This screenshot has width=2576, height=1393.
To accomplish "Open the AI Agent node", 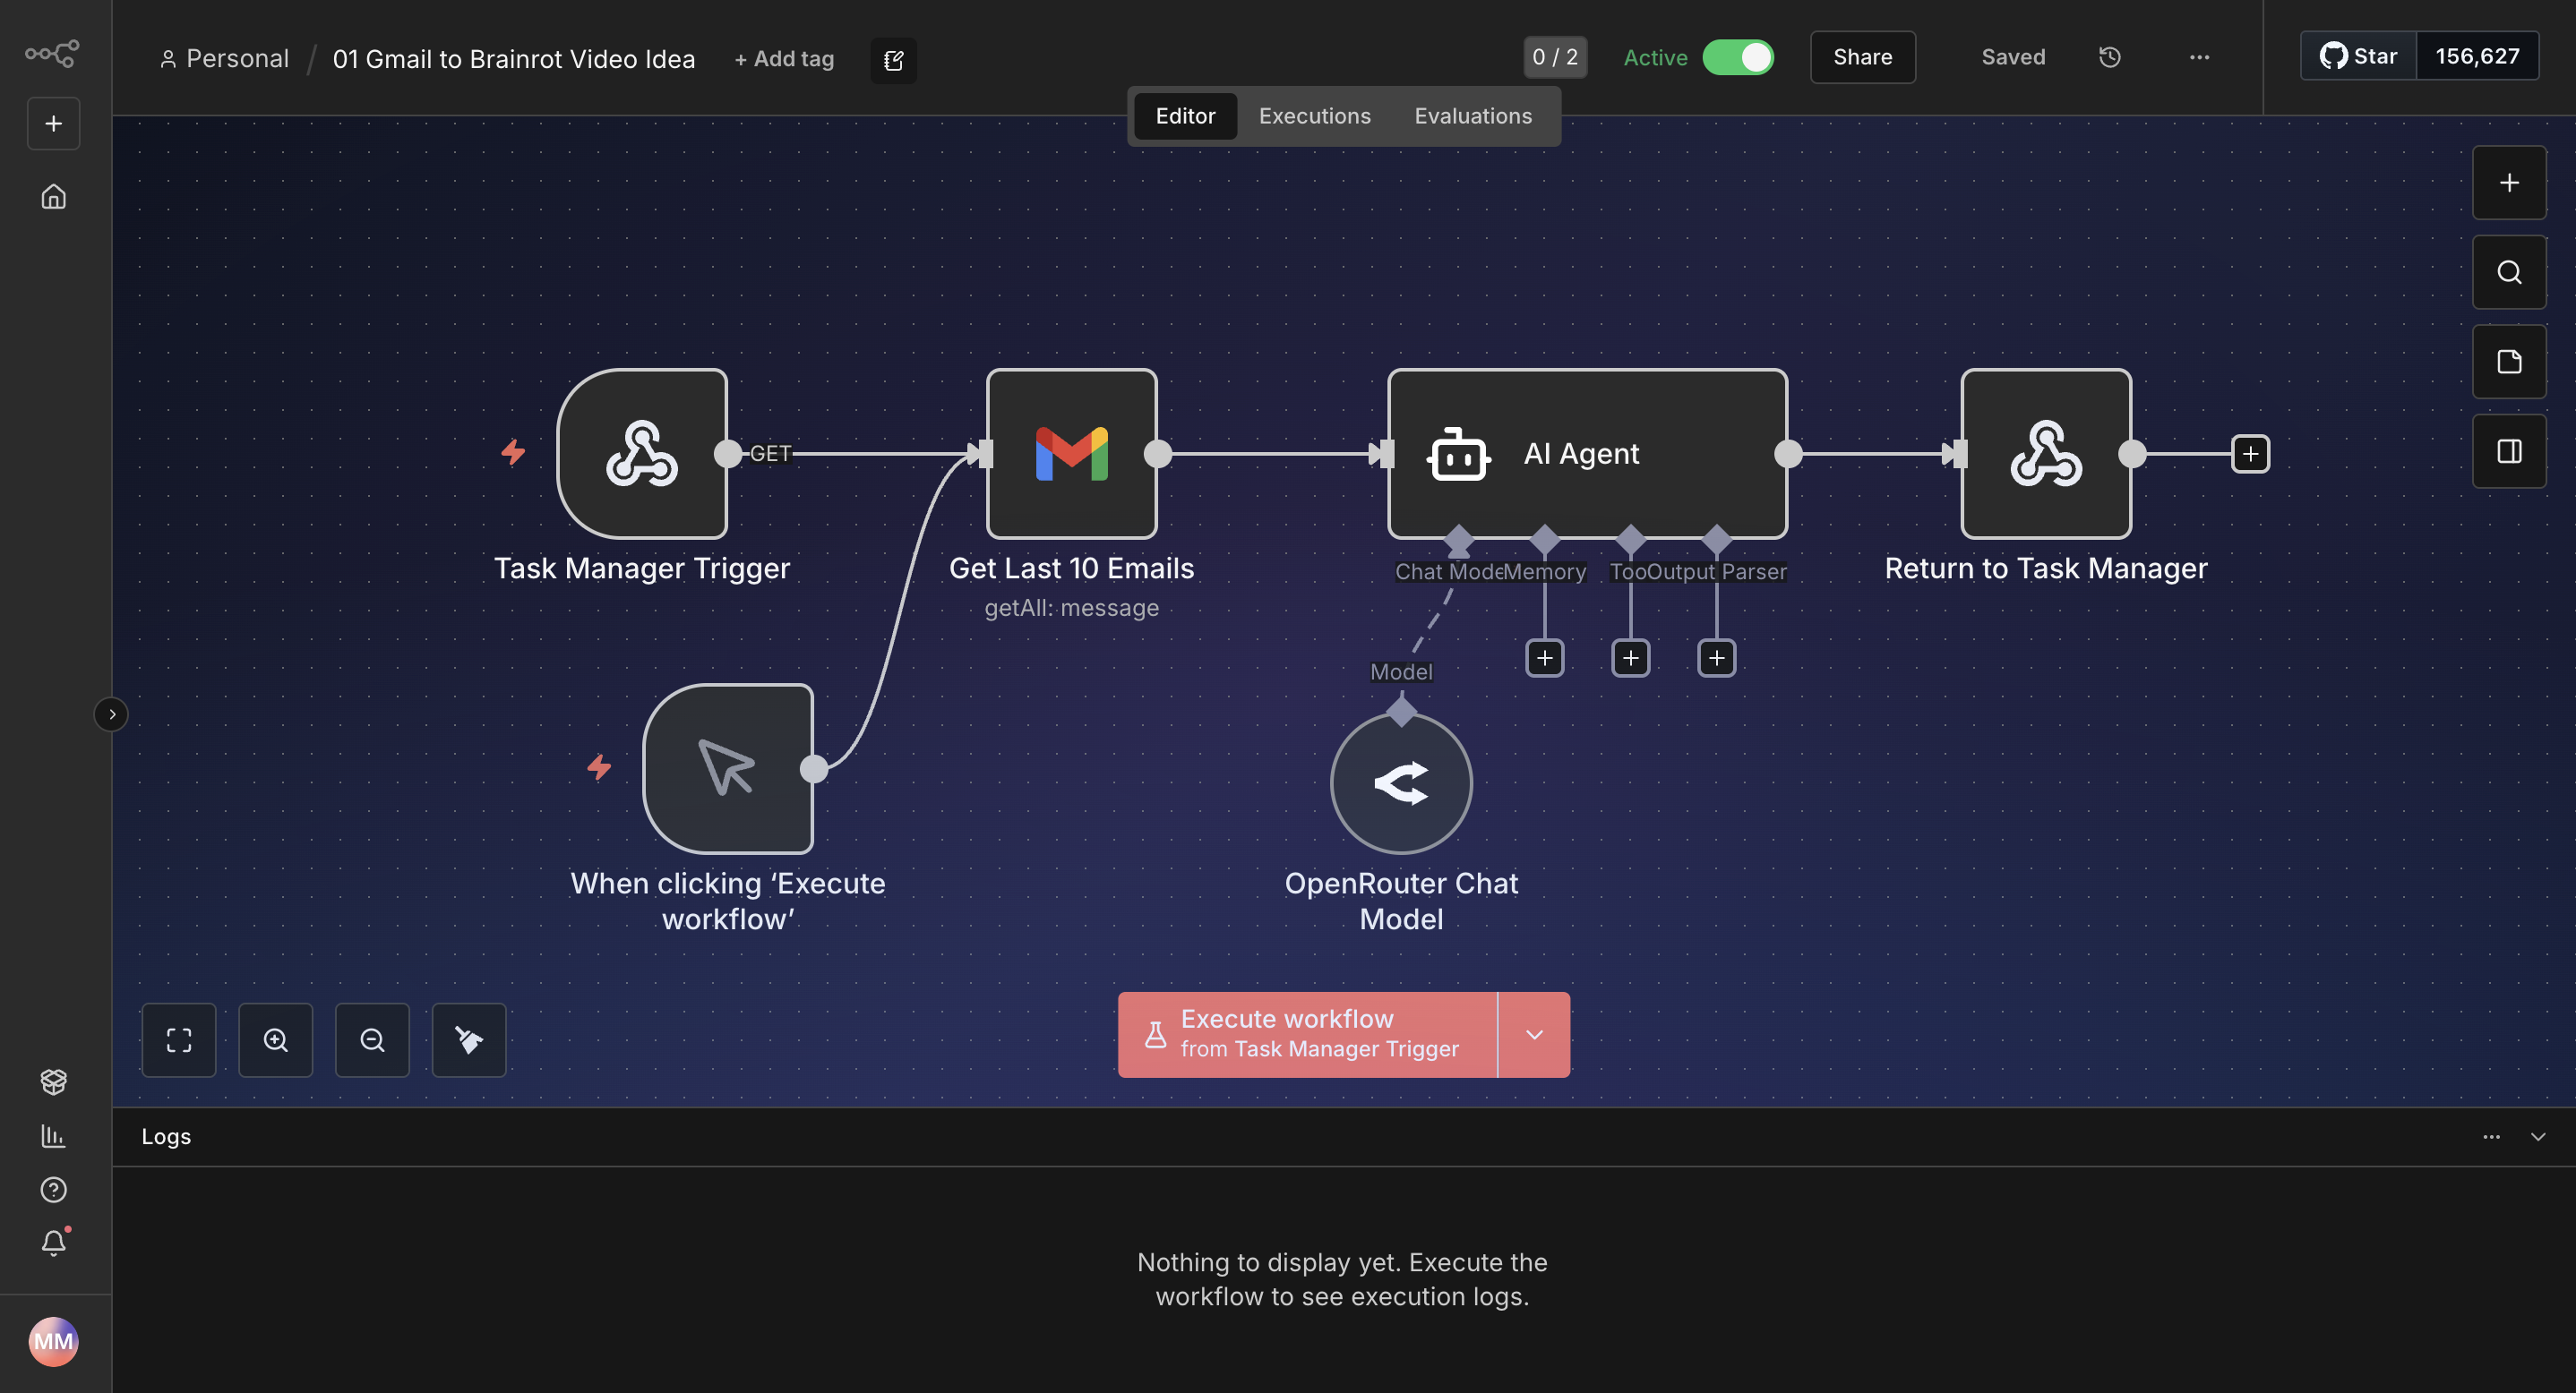I will 1586,453.
